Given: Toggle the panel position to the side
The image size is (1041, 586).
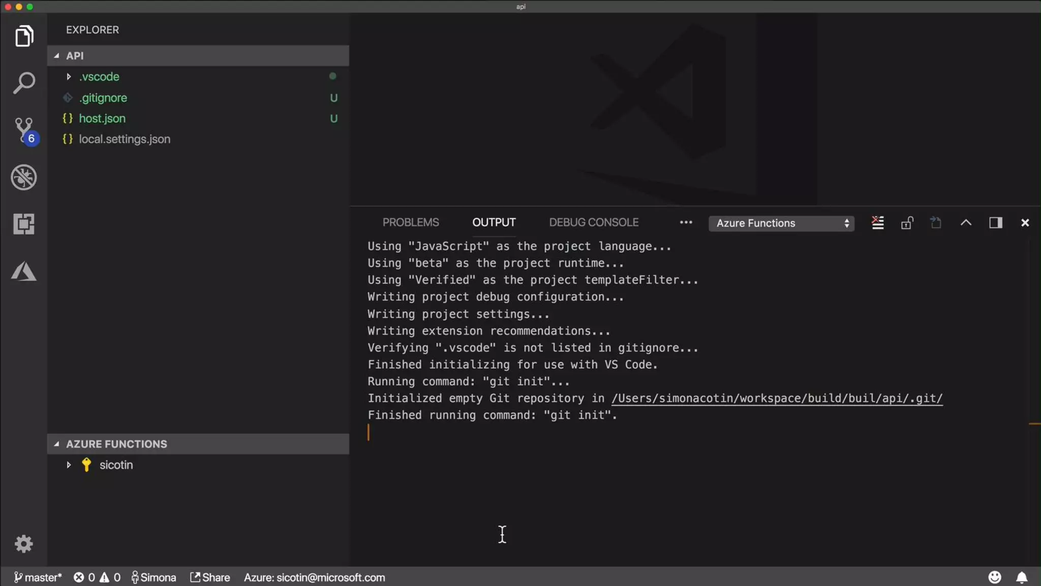Looking at the screenshot, I should 995,223.
